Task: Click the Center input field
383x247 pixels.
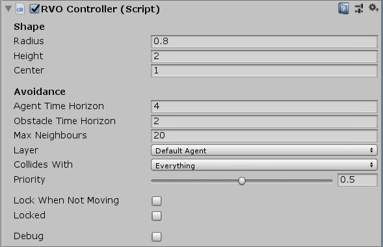Action: coord(264,71)
